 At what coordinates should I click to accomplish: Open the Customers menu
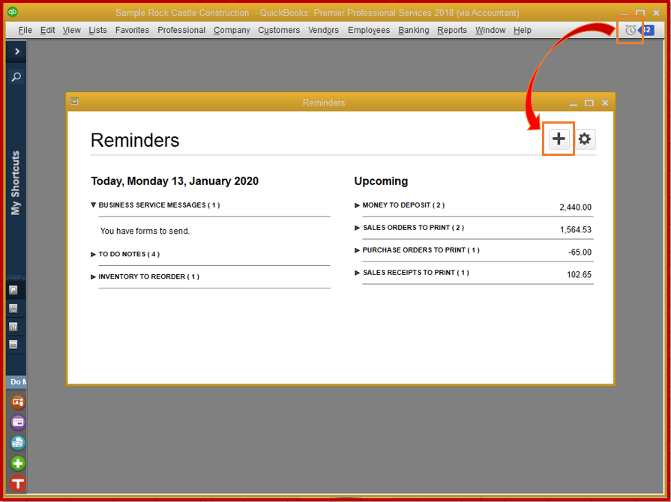(279, 30)
